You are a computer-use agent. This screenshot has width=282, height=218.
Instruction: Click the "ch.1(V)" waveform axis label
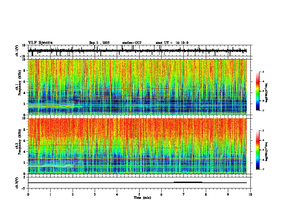(17, 51)
